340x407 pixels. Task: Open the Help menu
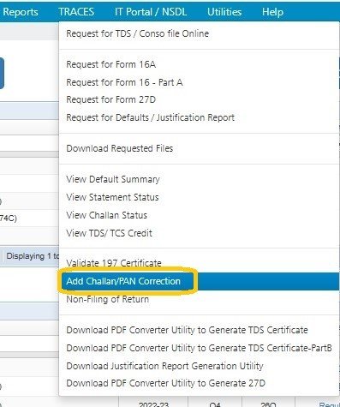(272, 12)
